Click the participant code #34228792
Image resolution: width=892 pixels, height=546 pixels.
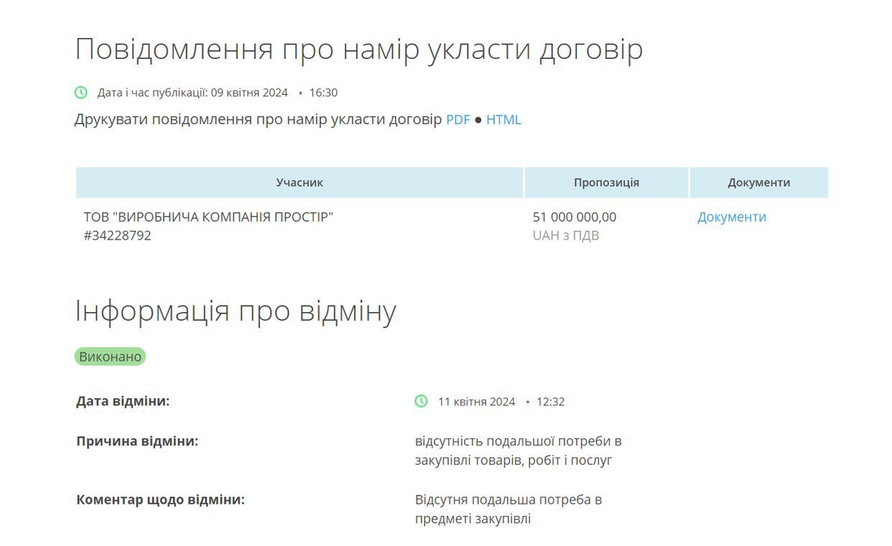point(117,235)
